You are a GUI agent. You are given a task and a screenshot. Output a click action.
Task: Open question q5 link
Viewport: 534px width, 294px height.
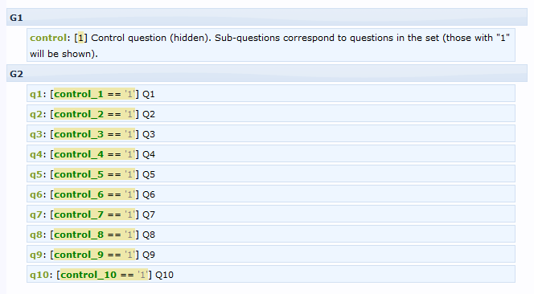[x=35, y=174]
